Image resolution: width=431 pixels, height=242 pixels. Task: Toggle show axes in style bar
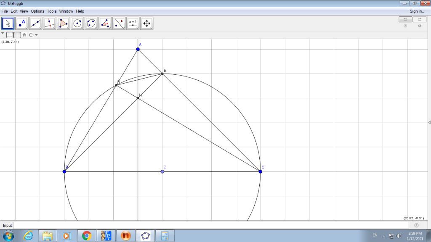click(10, 35)
